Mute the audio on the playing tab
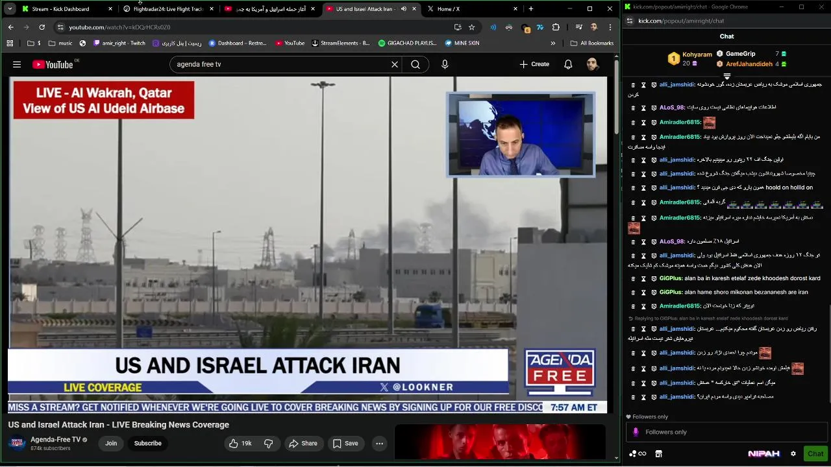 tap(404, 9)
